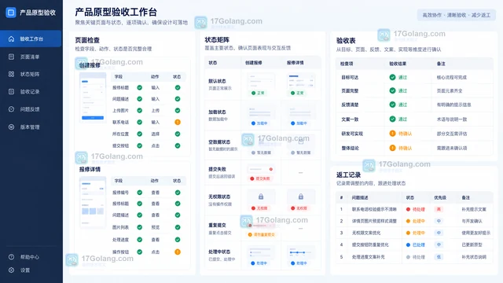Click the 验收记录 sidebar icon
The image size is (503, 283).
[x=11, y=92]
